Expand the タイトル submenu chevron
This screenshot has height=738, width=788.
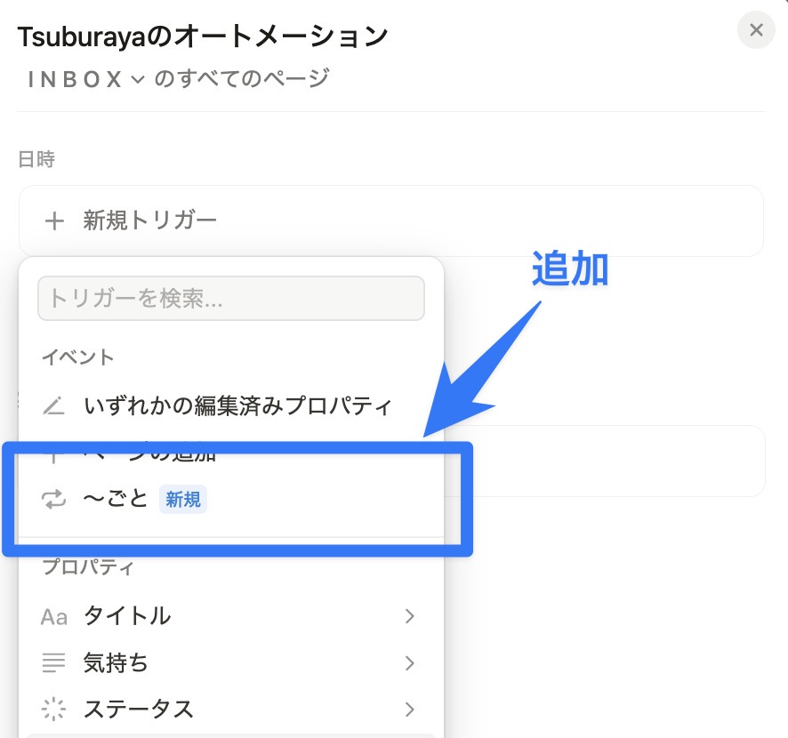410,616
